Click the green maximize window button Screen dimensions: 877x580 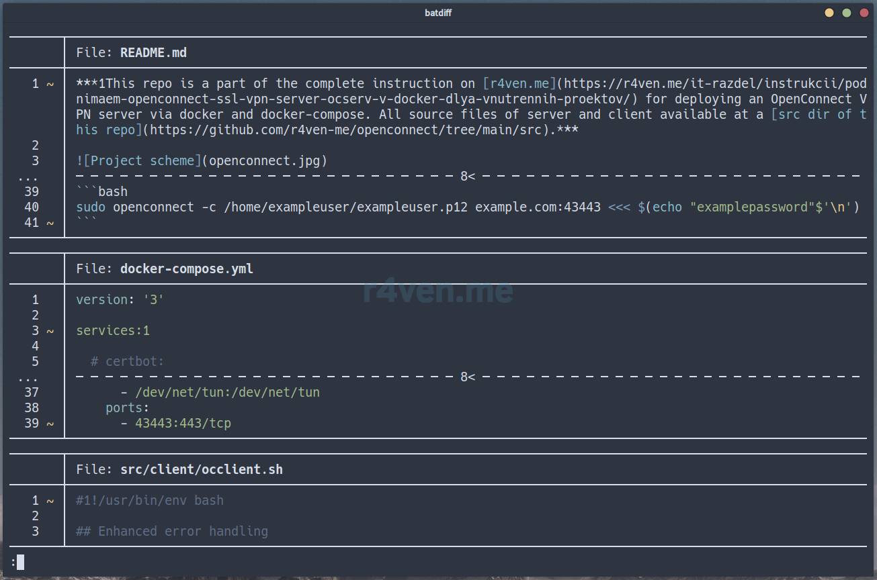click(x=847, y=13)
